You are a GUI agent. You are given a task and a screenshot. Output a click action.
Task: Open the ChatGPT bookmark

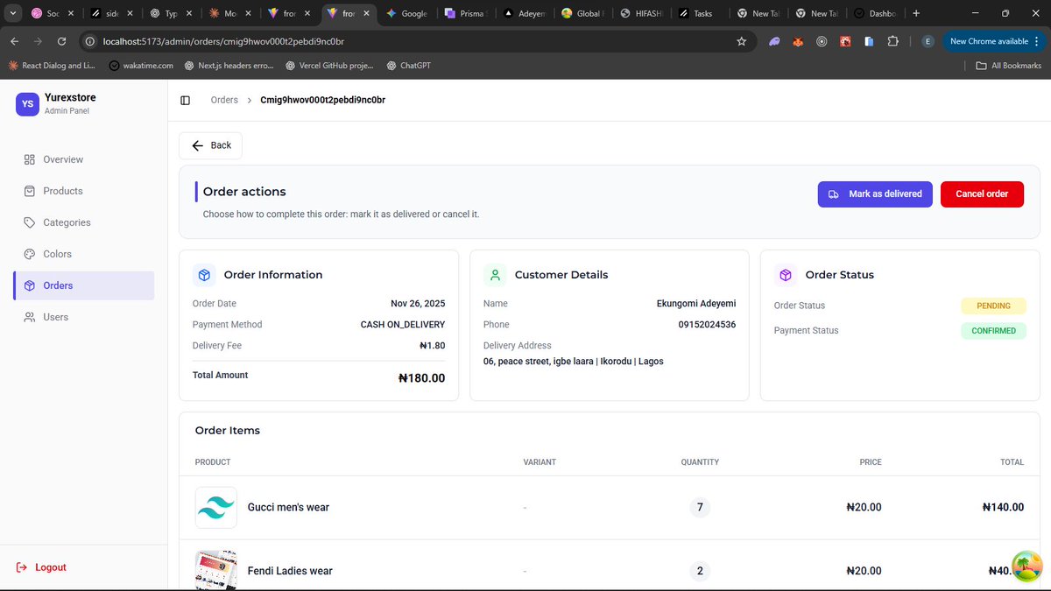[x=408, y=65]
